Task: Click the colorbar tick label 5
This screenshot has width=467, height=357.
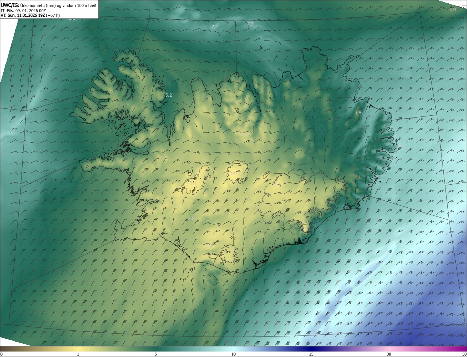Action: pyautogui.click(x=156, y=354)
